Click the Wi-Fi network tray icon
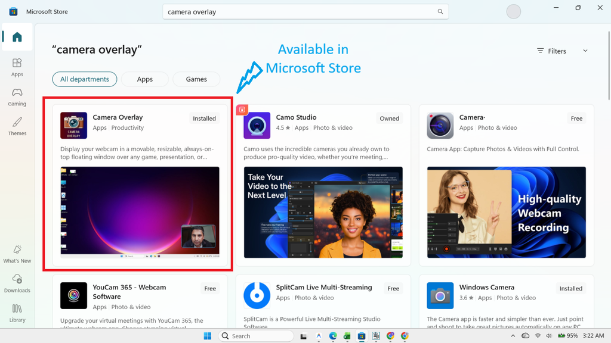The image size is (611, 343). point(538,336)
